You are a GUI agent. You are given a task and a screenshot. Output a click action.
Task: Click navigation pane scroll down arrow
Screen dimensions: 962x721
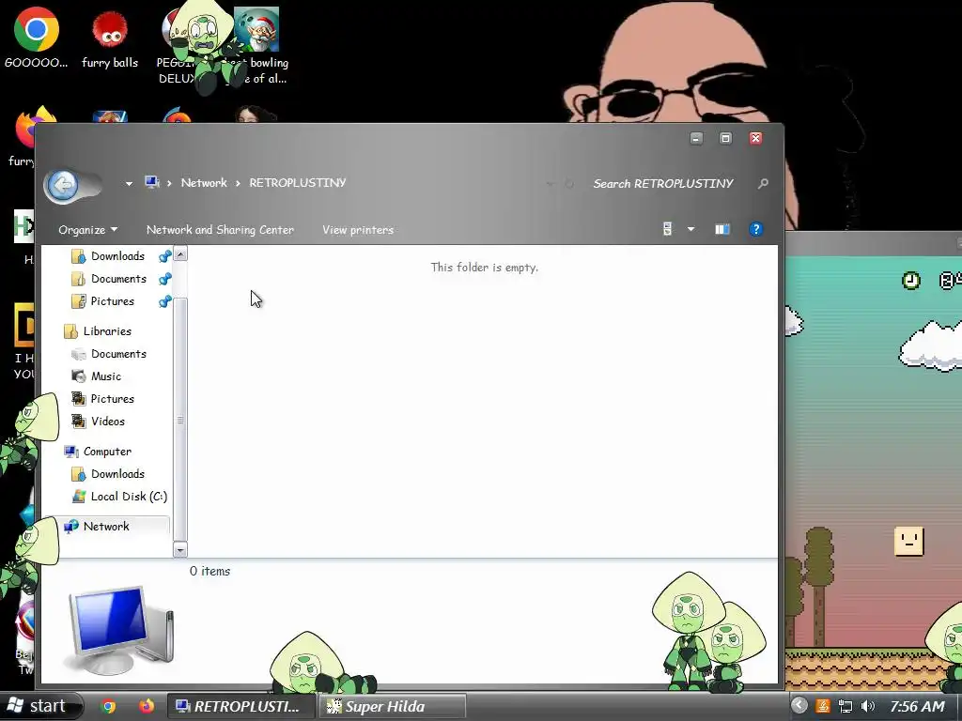[180, 550]
